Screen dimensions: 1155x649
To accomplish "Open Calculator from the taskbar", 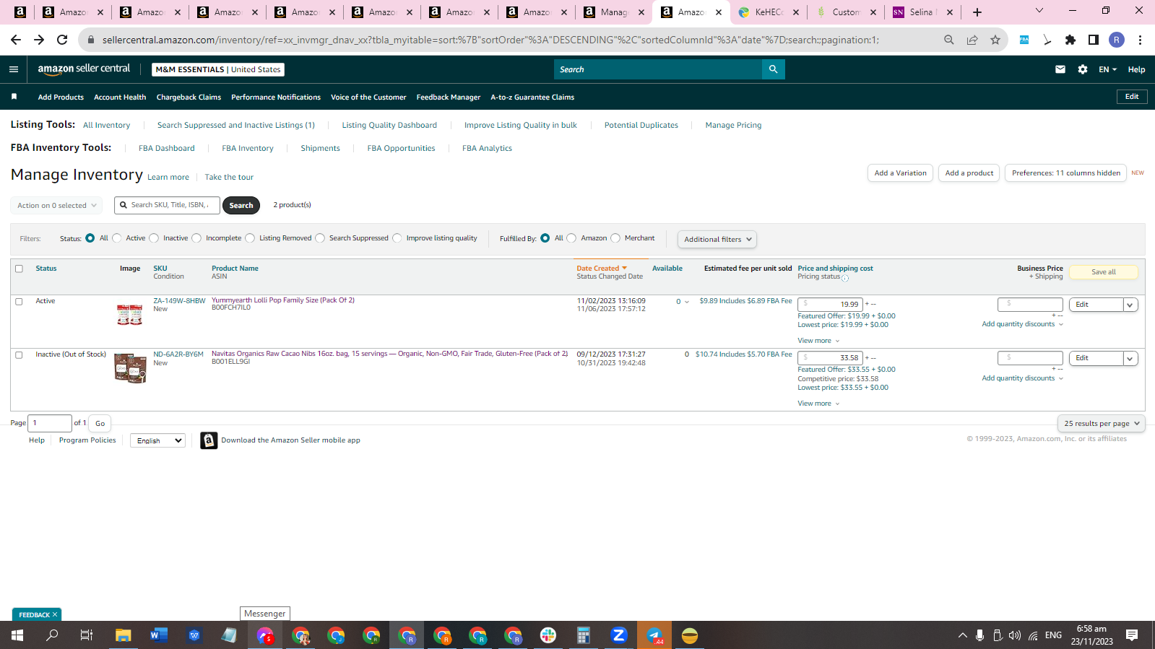I will tap(584, 635).
